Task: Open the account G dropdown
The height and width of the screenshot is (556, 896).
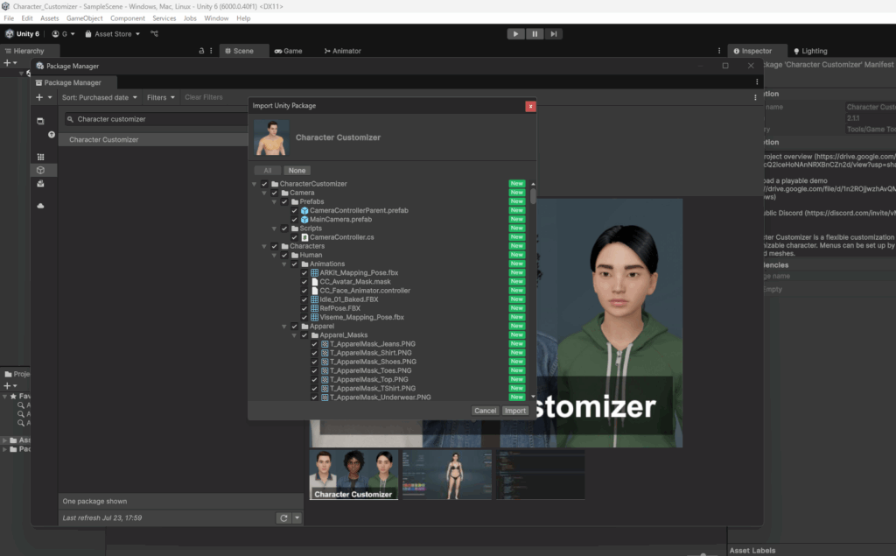Action: tap(63, 34)
